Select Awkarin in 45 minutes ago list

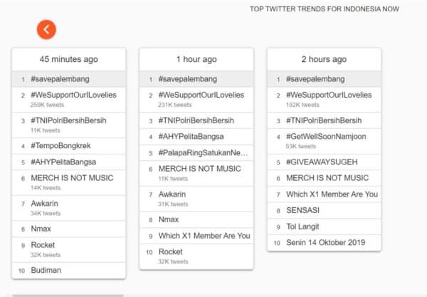(x=46, y=204)
